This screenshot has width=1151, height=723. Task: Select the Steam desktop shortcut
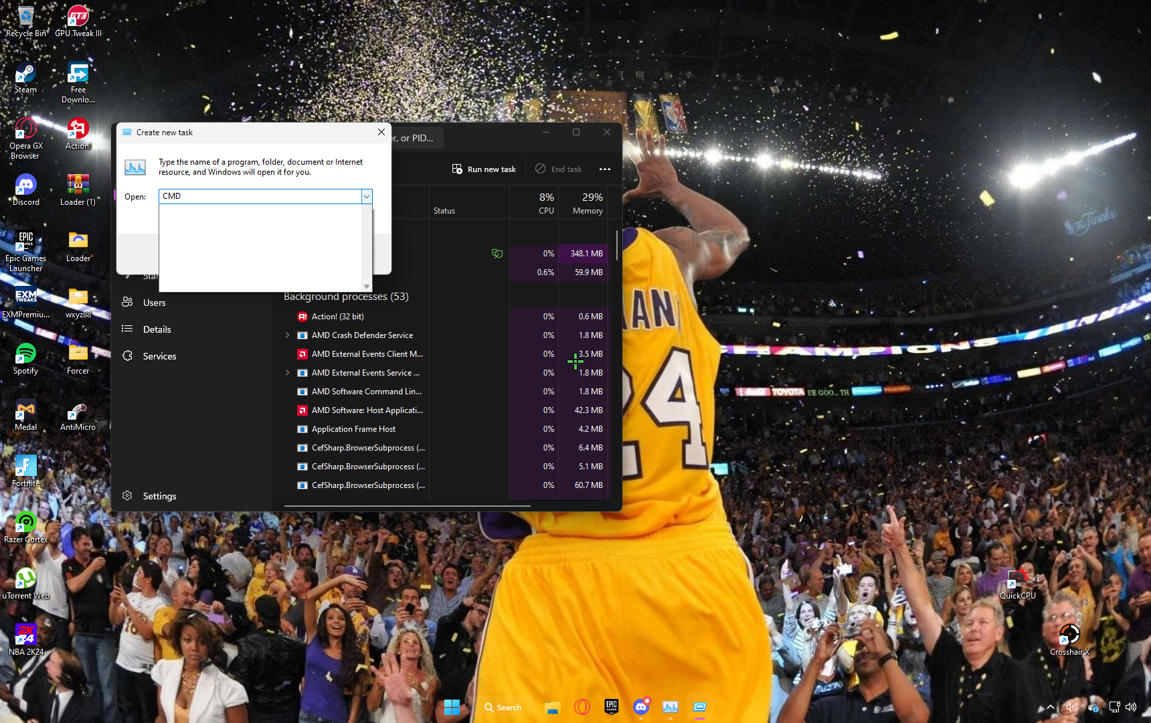pyautogui.click(x=25, y=78)
